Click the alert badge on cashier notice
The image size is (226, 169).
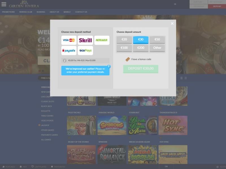109,67
